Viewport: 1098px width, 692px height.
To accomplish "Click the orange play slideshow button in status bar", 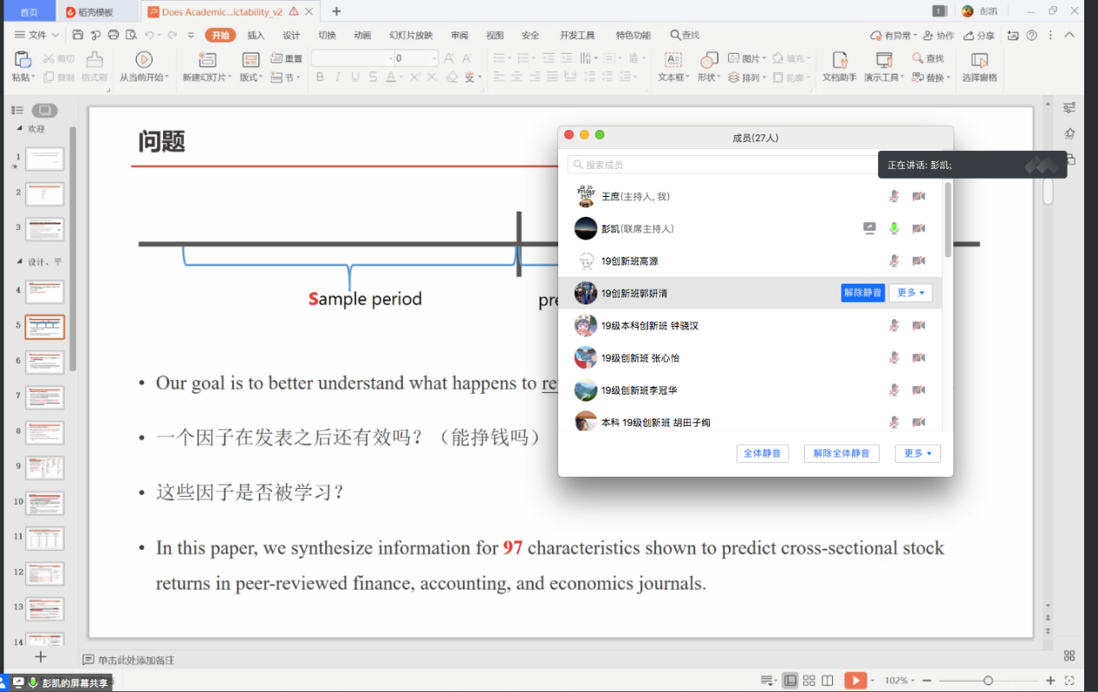I will coord(854,681).
